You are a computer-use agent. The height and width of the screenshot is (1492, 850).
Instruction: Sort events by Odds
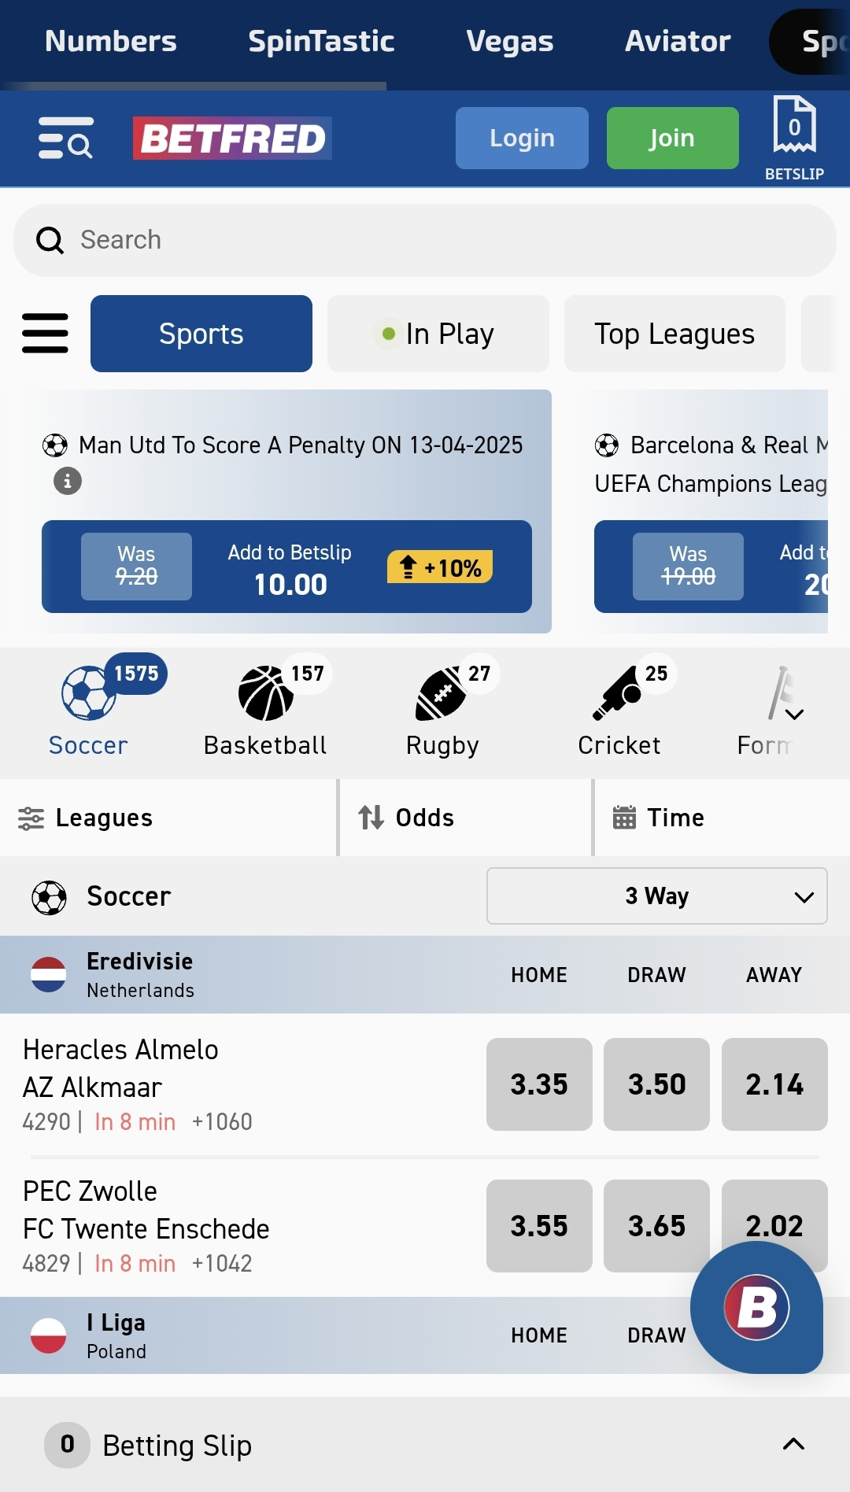407,818
